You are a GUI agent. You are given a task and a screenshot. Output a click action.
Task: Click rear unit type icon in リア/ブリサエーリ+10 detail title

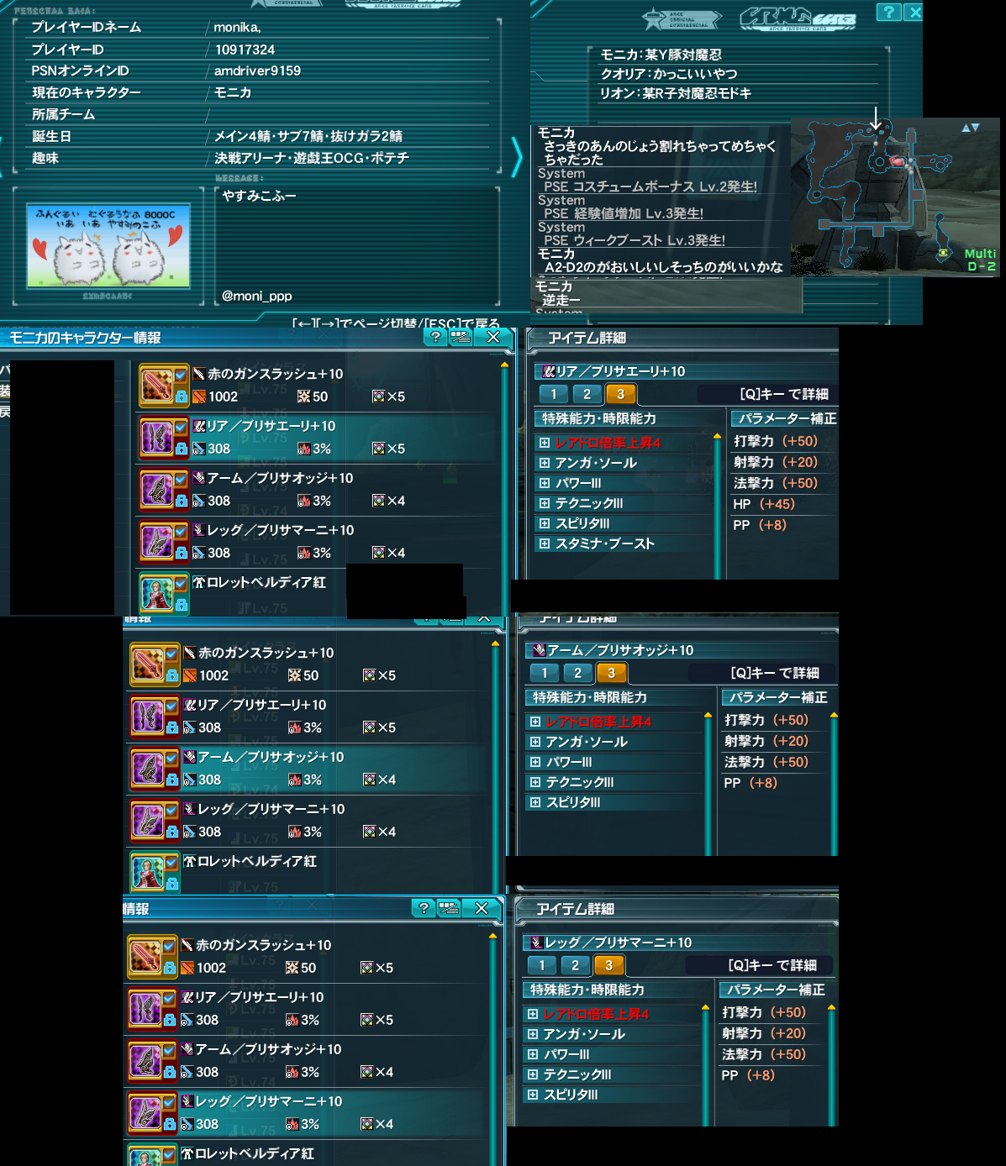coord(549,371)
